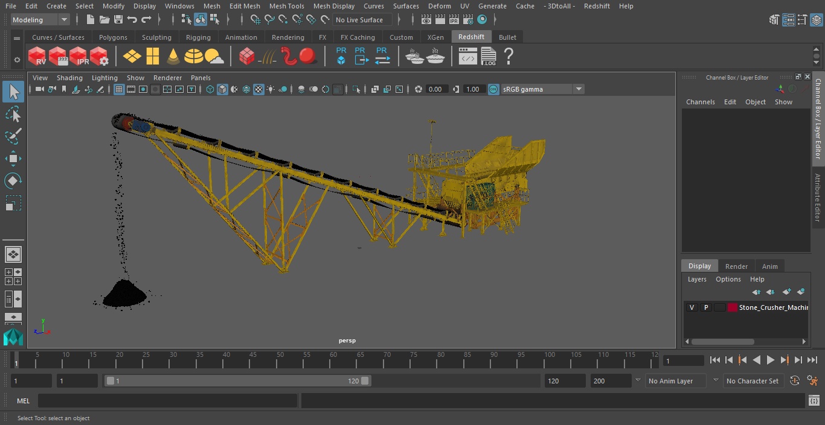
Task: Open the Redshift log file icon
Action: pos(488,57)
